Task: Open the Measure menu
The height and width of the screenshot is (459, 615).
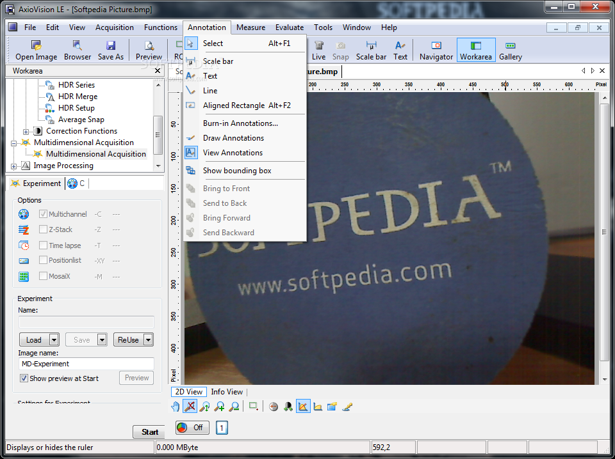Action: tap(250, 27)
